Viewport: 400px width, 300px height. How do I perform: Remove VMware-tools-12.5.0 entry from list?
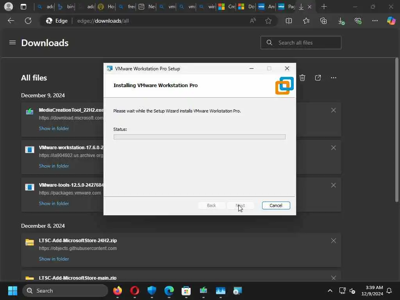334,185
